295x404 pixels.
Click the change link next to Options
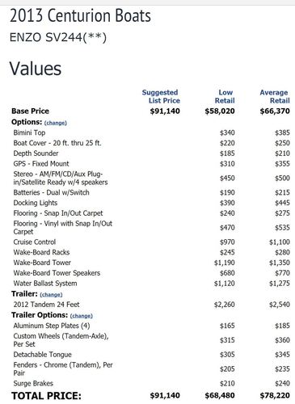(56, 123)
